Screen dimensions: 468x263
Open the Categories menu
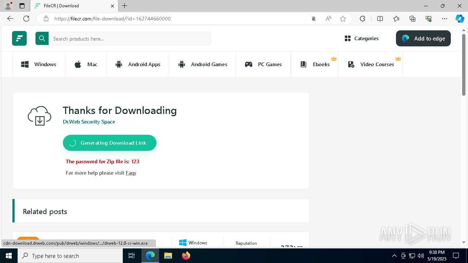362,38
